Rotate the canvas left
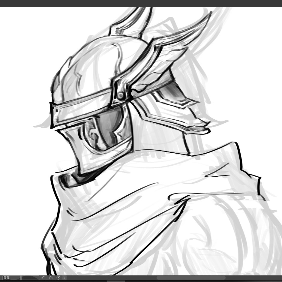This screenshot has height=282, width=282. tap(43, 278)
